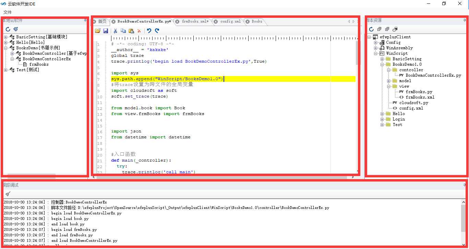Toggle the pin on the 本地云软件 panel
The height and width of the screenshot is (249, 469).
pyautogui.click(x=85, y=21)
